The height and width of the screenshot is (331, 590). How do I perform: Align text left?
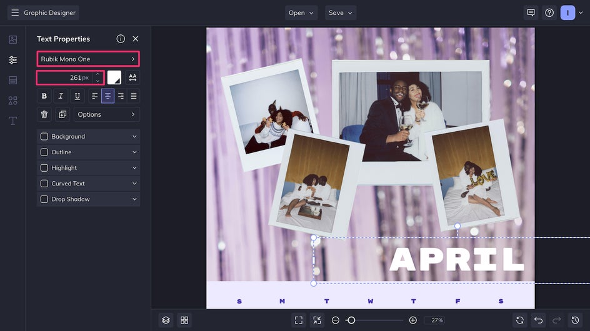click(95, 96)
